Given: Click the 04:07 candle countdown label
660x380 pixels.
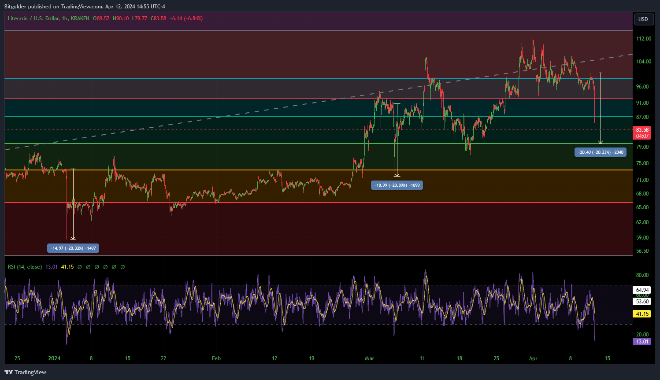Looking at the screenshot, I should point(642,136).
